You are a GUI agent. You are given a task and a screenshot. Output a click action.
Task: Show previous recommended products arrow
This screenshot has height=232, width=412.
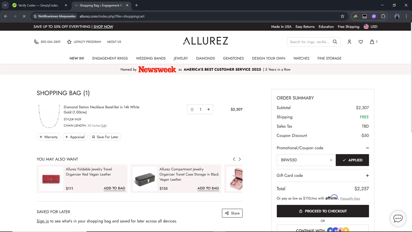click(x=234, y=159)
